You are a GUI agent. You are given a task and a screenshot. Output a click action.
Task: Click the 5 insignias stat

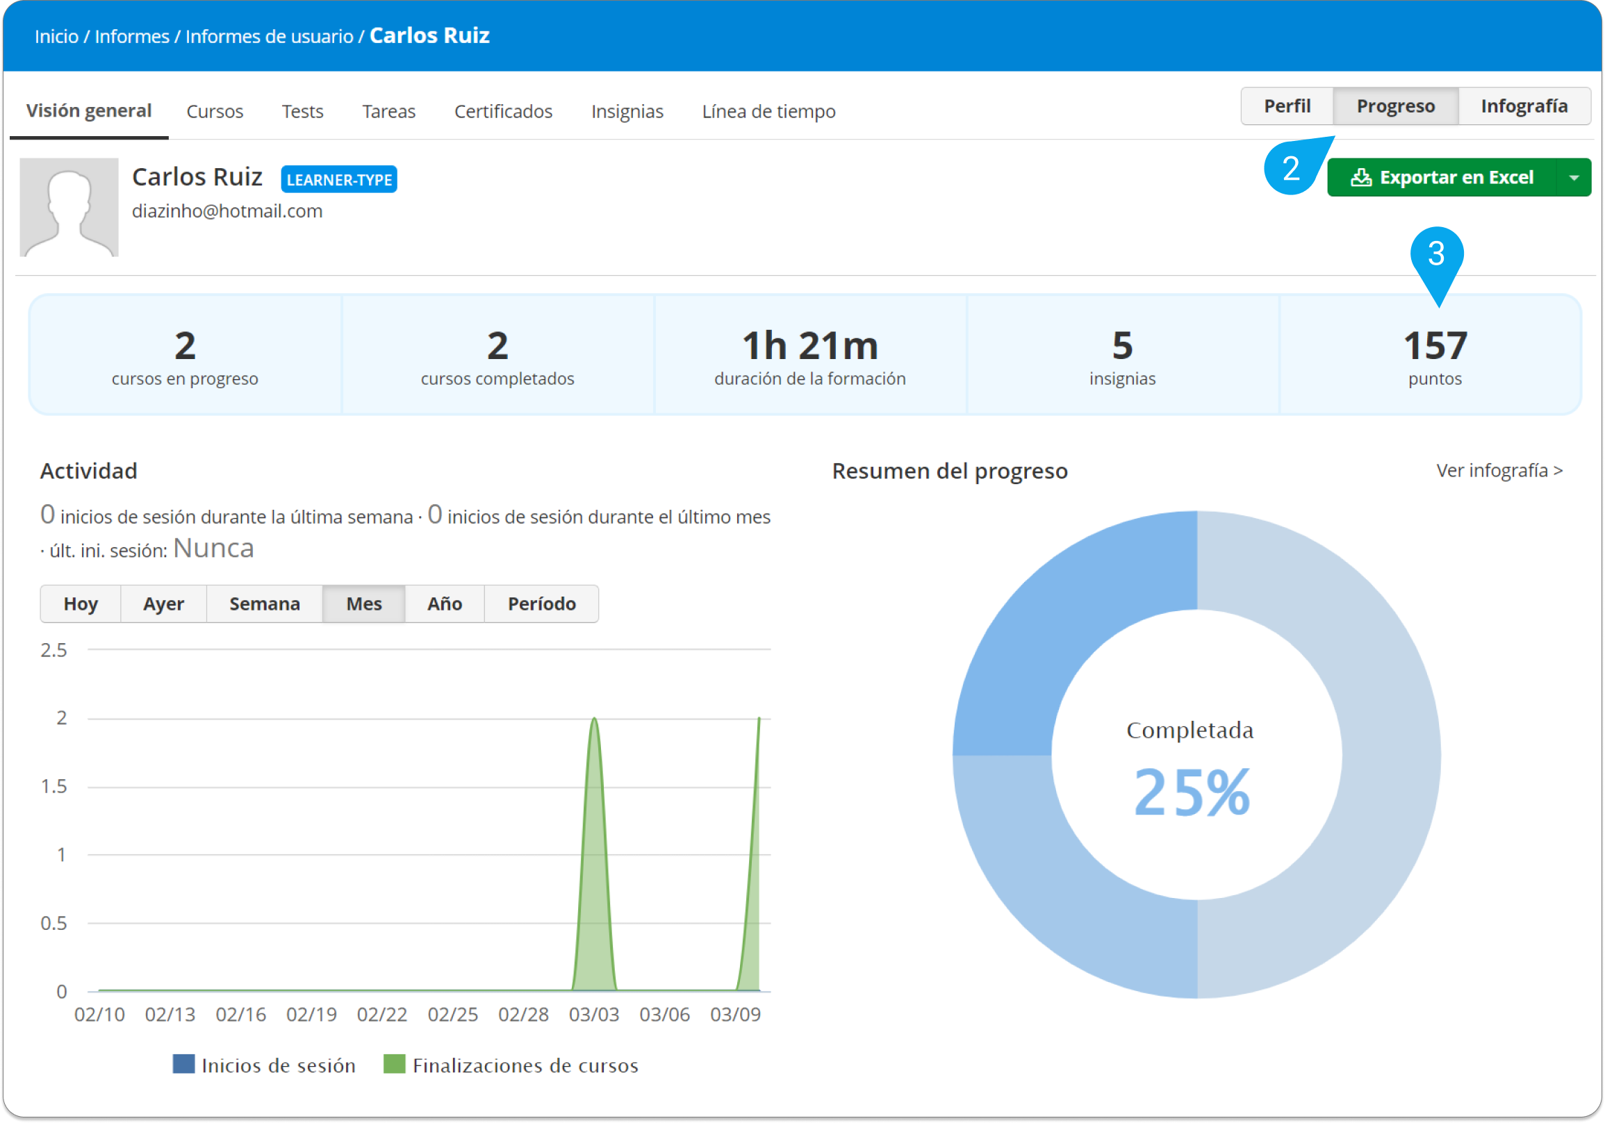[x=1123, y=356]
